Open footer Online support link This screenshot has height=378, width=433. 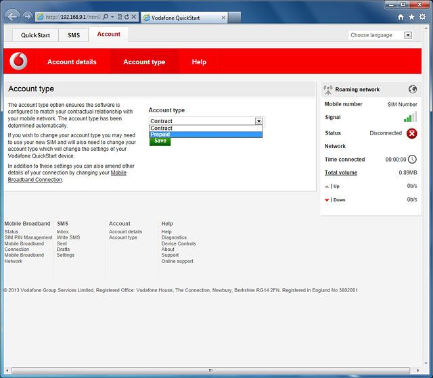[177, 261]
